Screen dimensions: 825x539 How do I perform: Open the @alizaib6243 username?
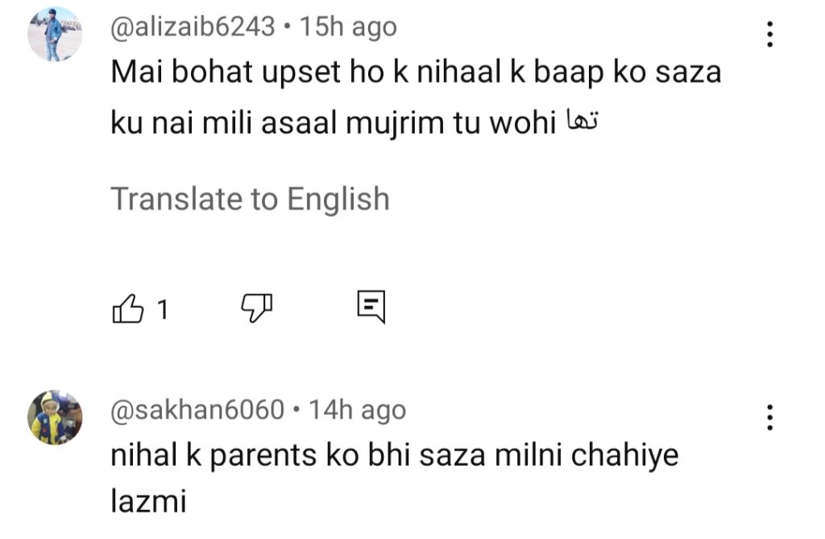point(193,27)
